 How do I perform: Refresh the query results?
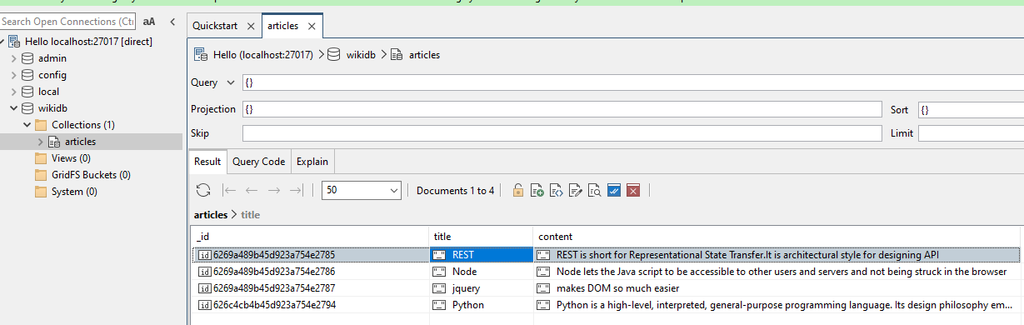(x=202, y=191)
